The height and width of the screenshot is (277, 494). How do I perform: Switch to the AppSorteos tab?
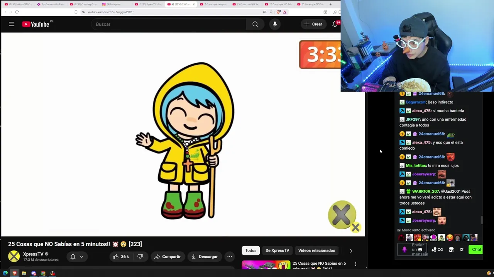[x=51, y=4]
